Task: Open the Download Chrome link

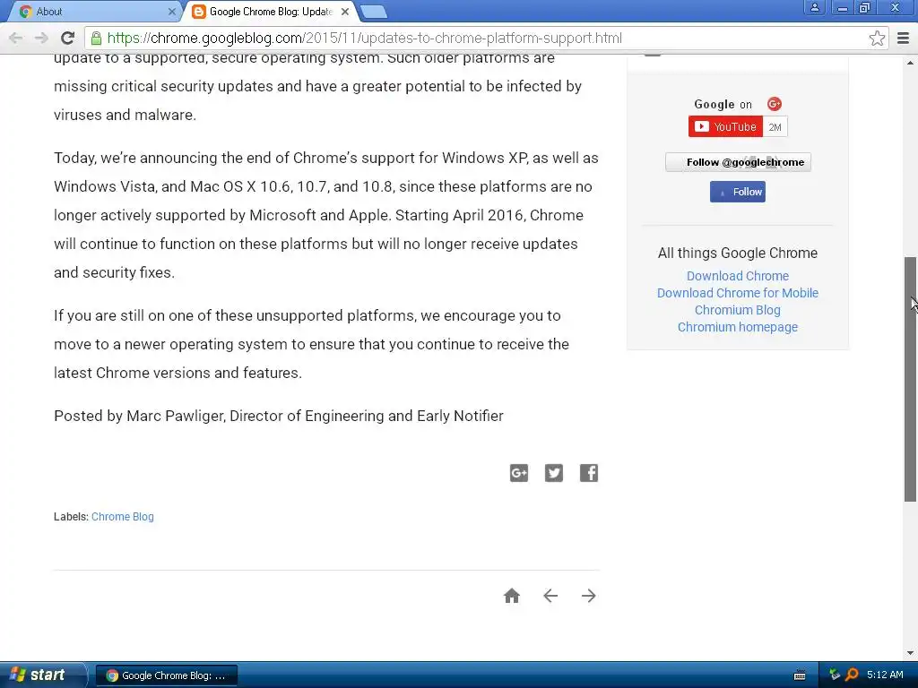Action: pyautogui.click(x=738, y=276)
